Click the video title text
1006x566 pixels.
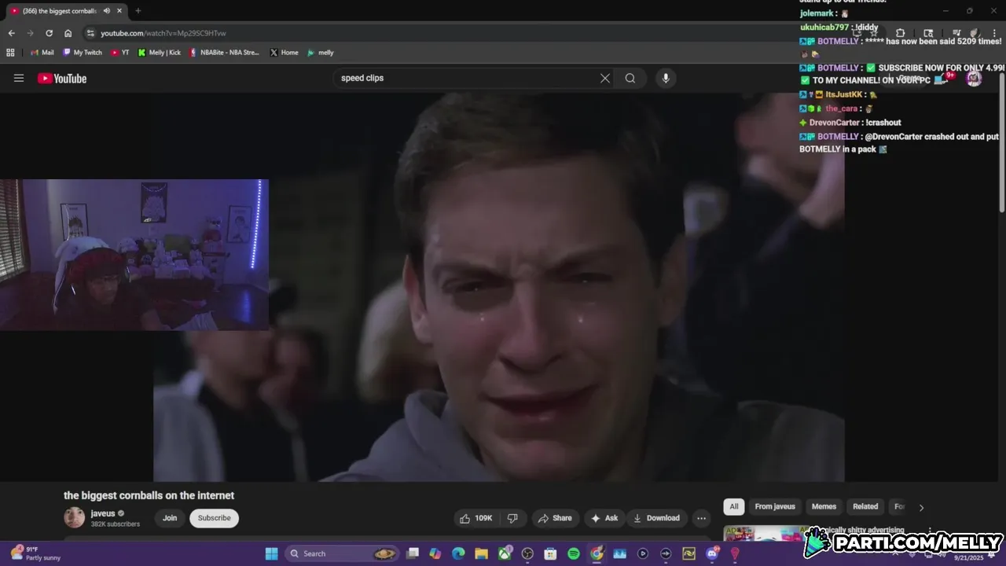coord(149,495)
